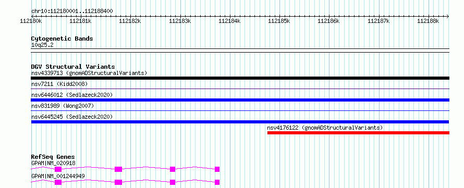This screenshot has height=188, width=464.
Task: Click the blue nsv6445245 variant bar
Action: tap(240, 122)
